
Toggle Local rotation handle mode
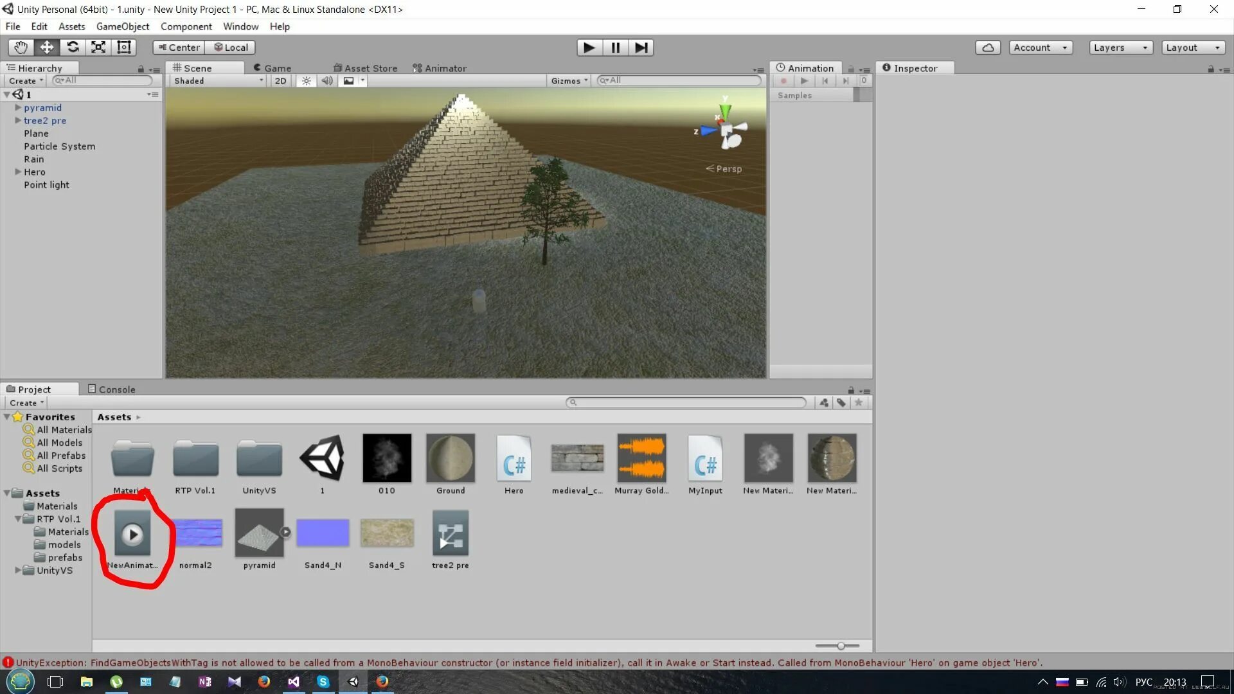point(231,48)
